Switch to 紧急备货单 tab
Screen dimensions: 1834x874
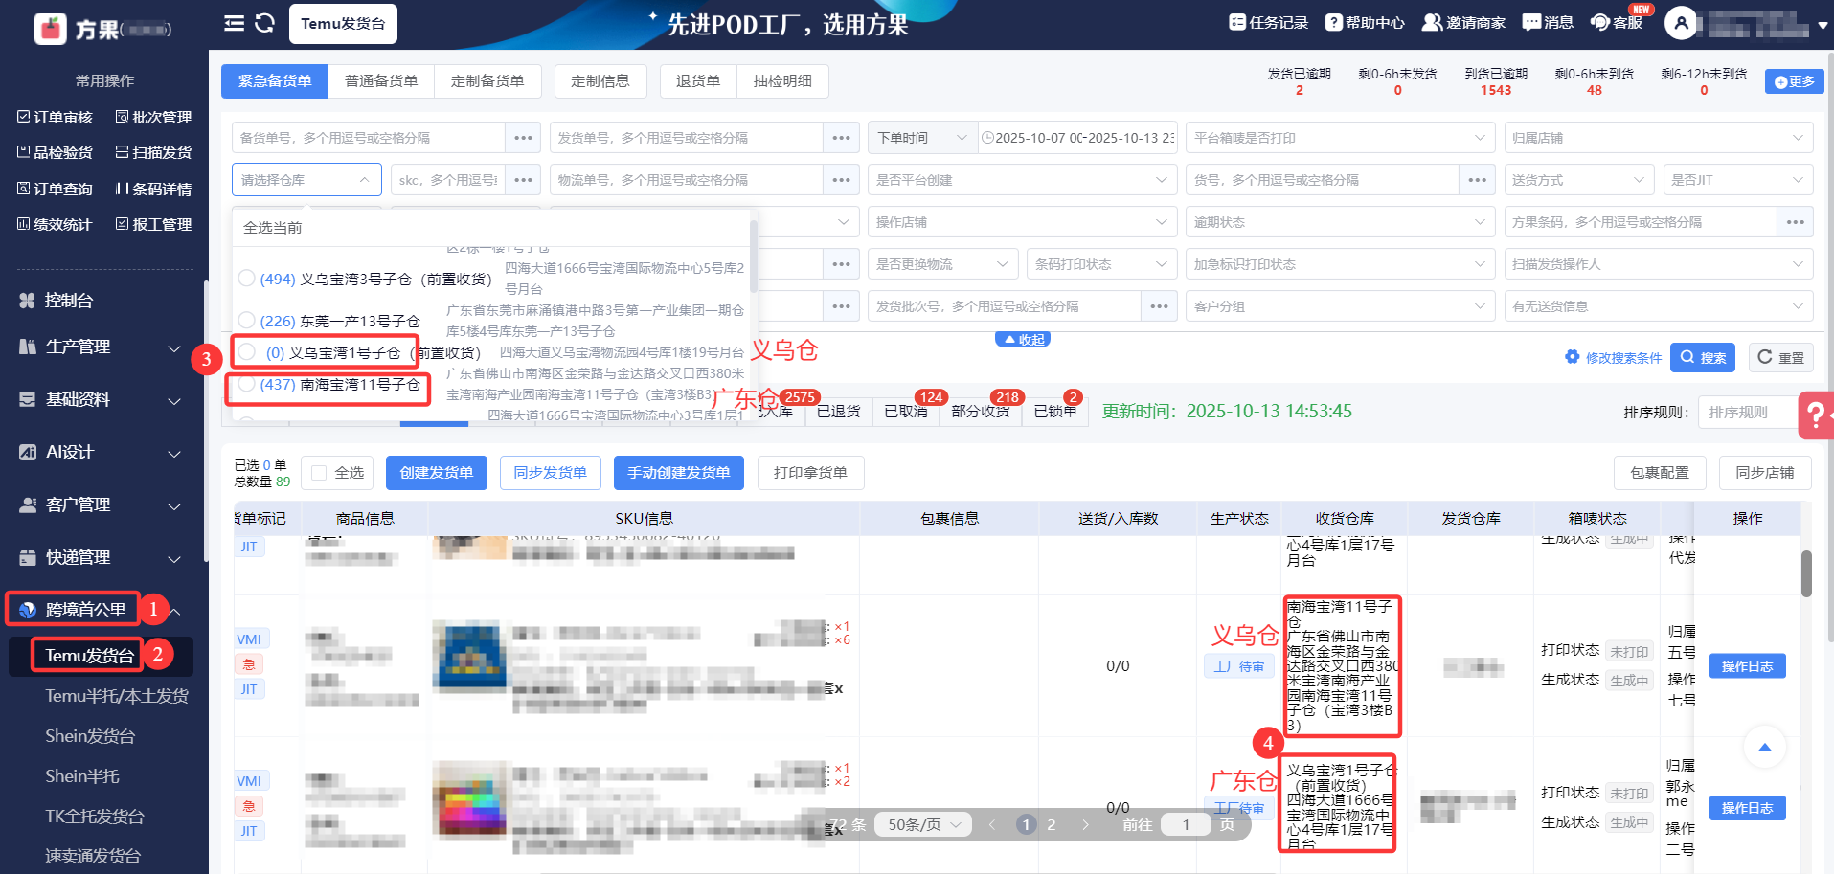(x=275, y=81)
